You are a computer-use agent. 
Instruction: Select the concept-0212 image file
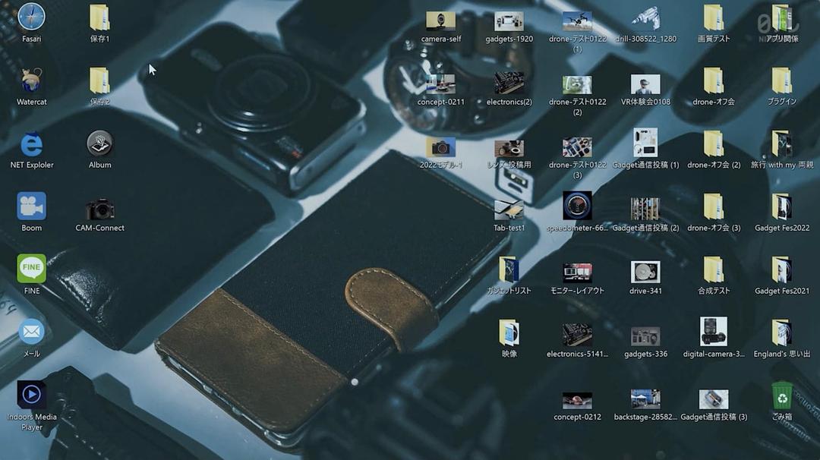coord(577,400)
